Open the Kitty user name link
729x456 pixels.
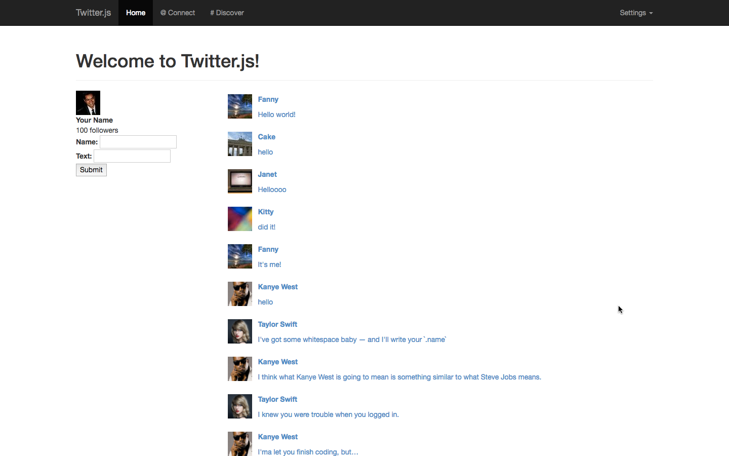pyautogui.click(x=266, y=212)
